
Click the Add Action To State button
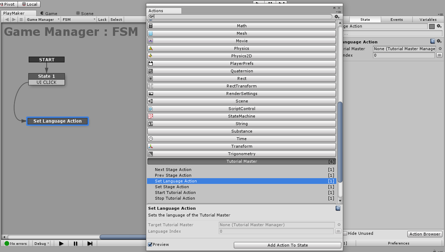pos(287,245)
